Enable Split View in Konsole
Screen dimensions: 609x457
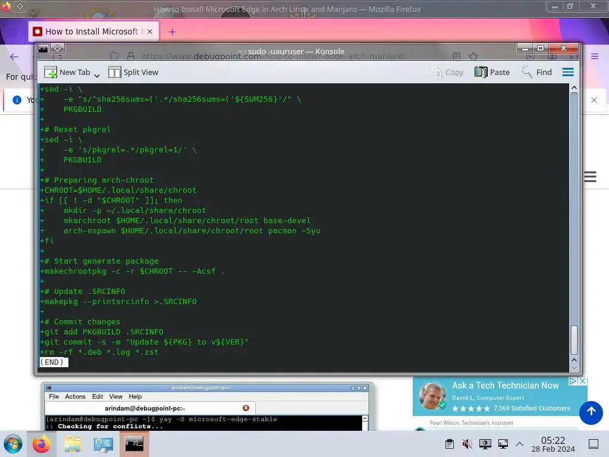coord(133,72)
